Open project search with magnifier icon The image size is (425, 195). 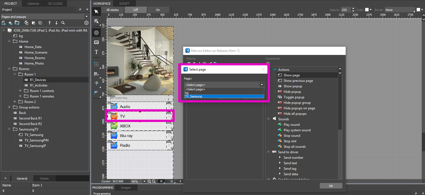tap(63, 23)
